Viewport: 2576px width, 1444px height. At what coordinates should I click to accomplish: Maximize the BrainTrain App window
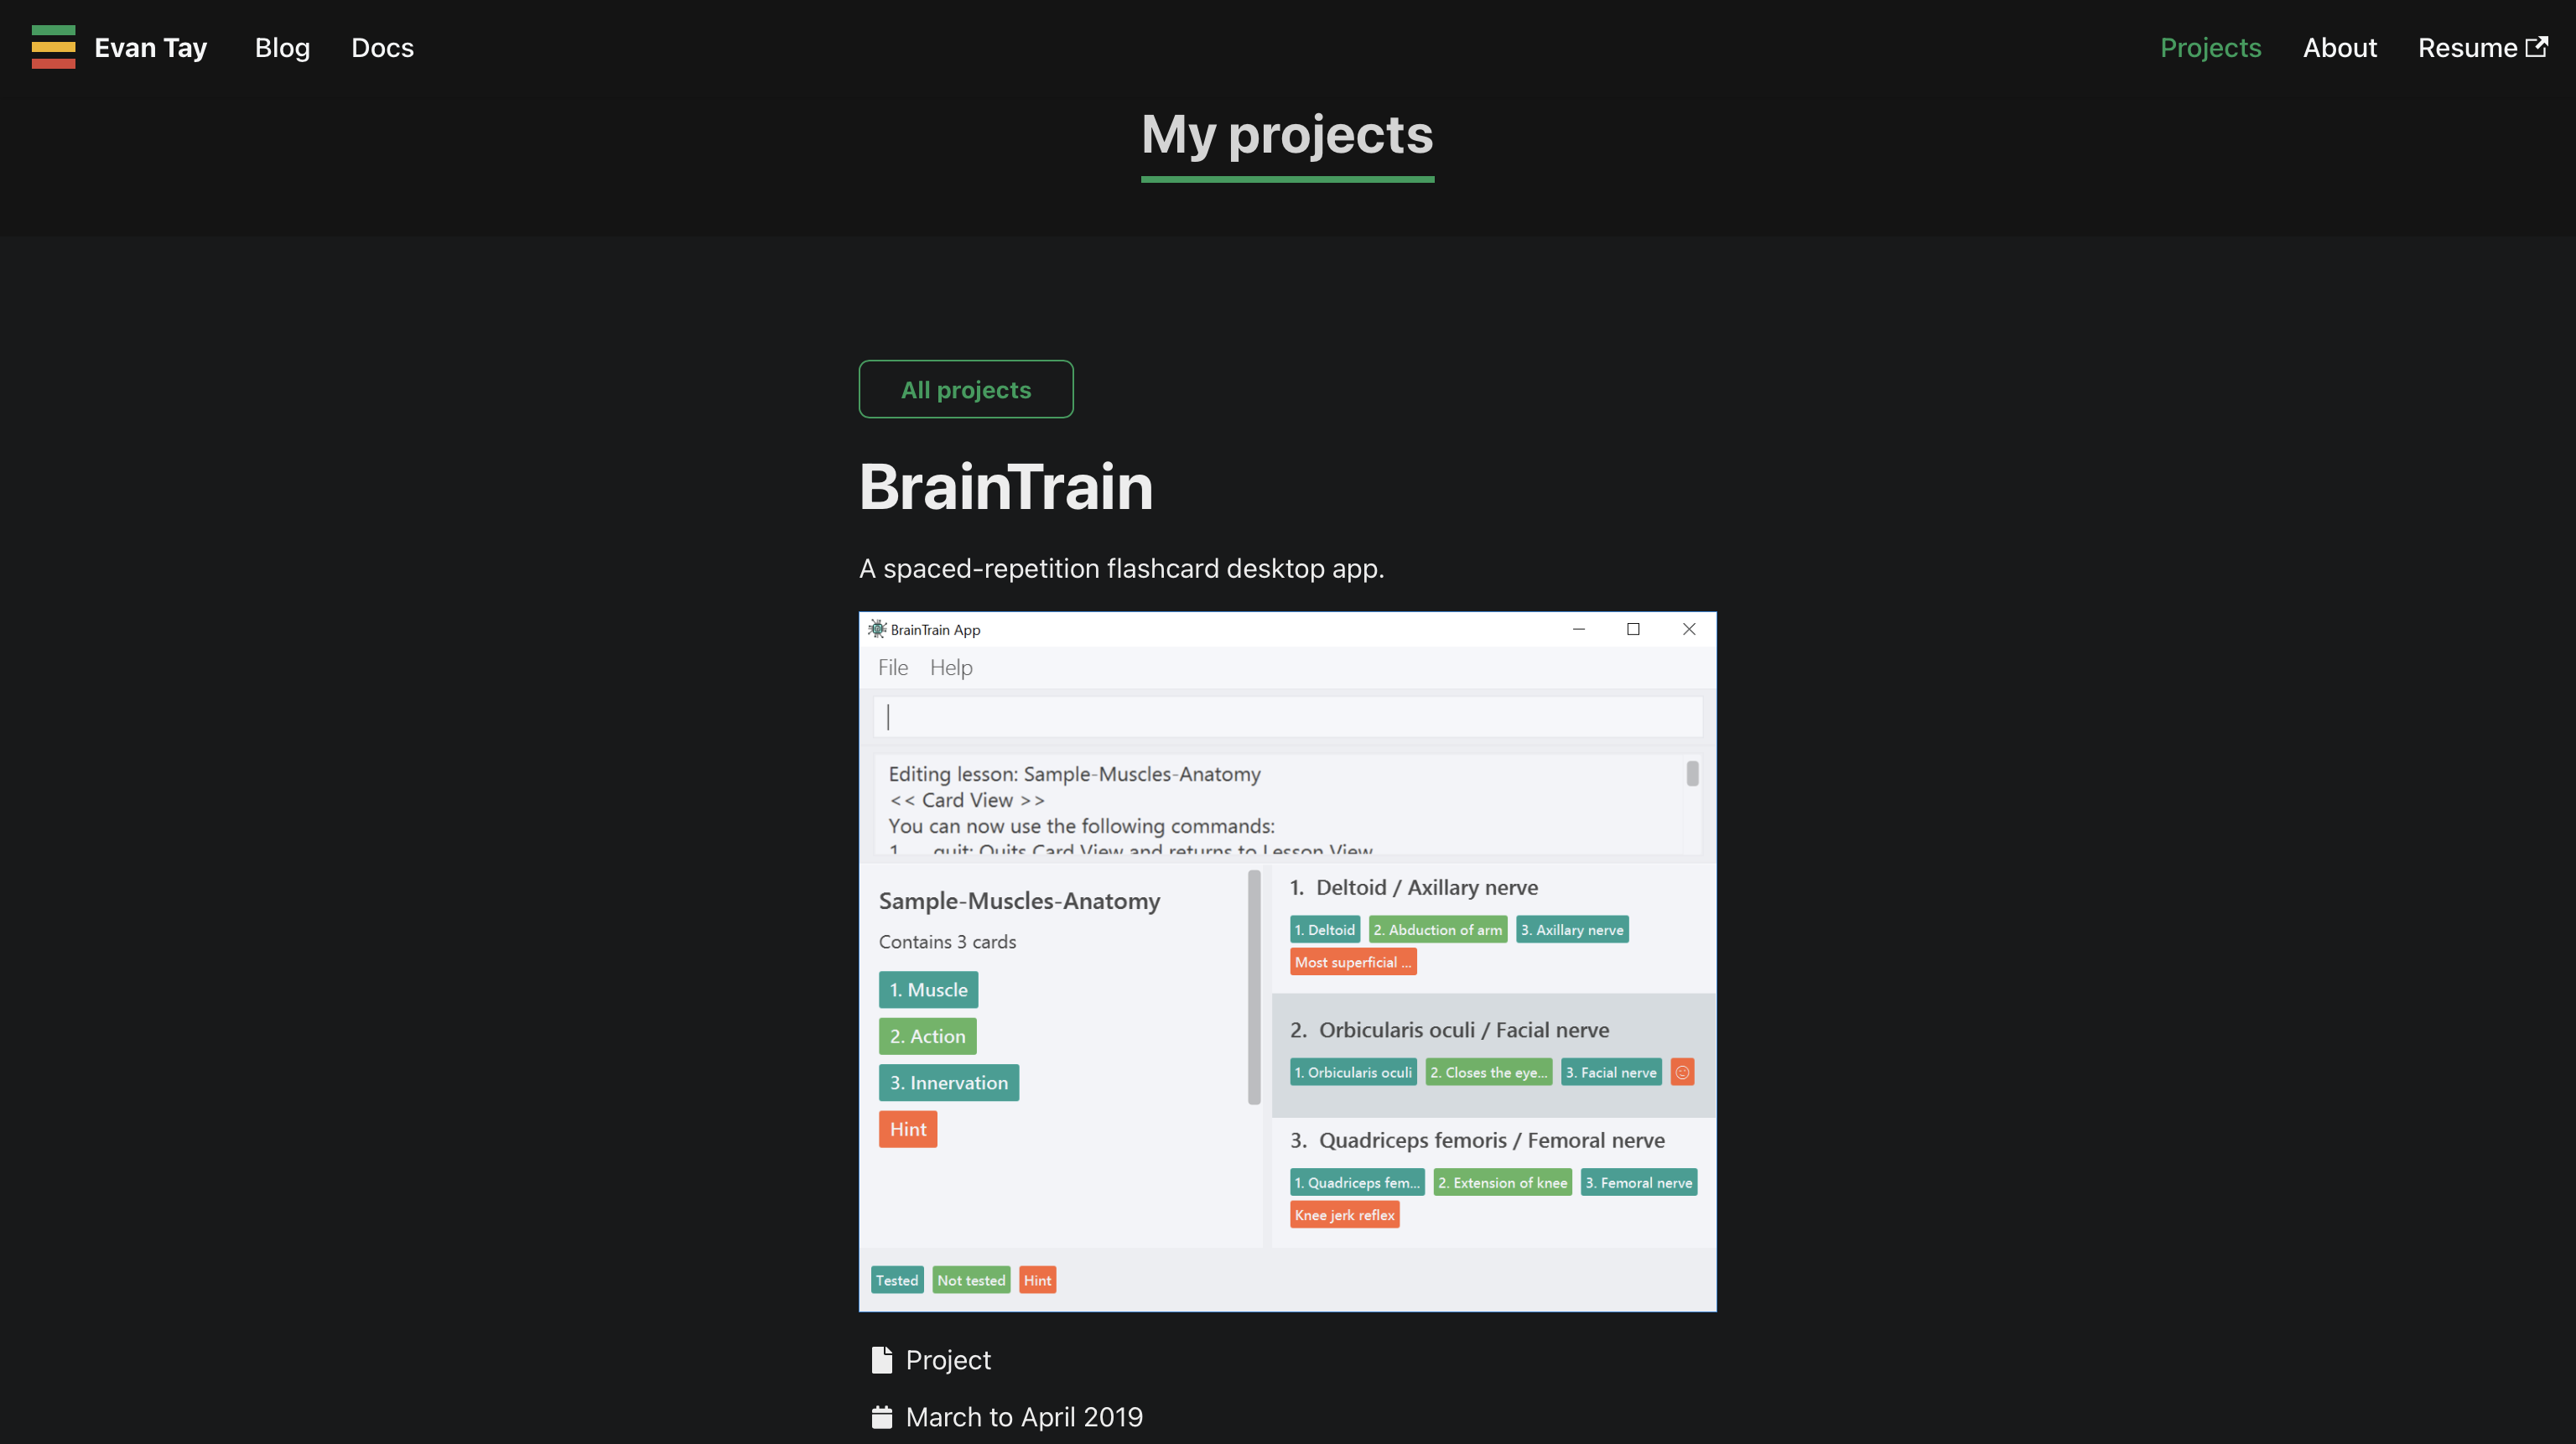[x=1633, y=629]
